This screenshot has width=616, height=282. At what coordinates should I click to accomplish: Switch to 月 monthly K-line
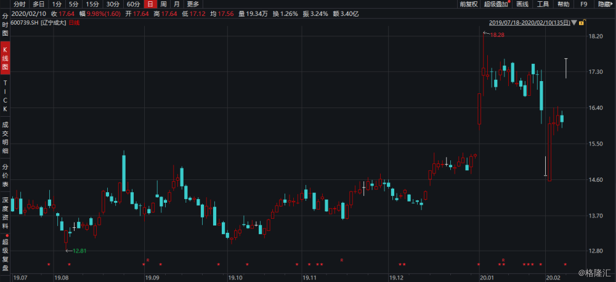(x=177, y=4)
